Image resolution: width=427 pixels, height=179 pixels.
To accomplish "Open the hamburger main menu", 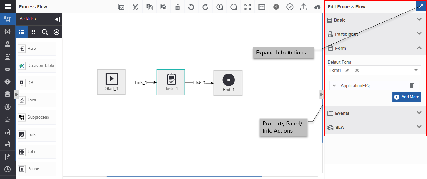I will [x=8, y=6].
